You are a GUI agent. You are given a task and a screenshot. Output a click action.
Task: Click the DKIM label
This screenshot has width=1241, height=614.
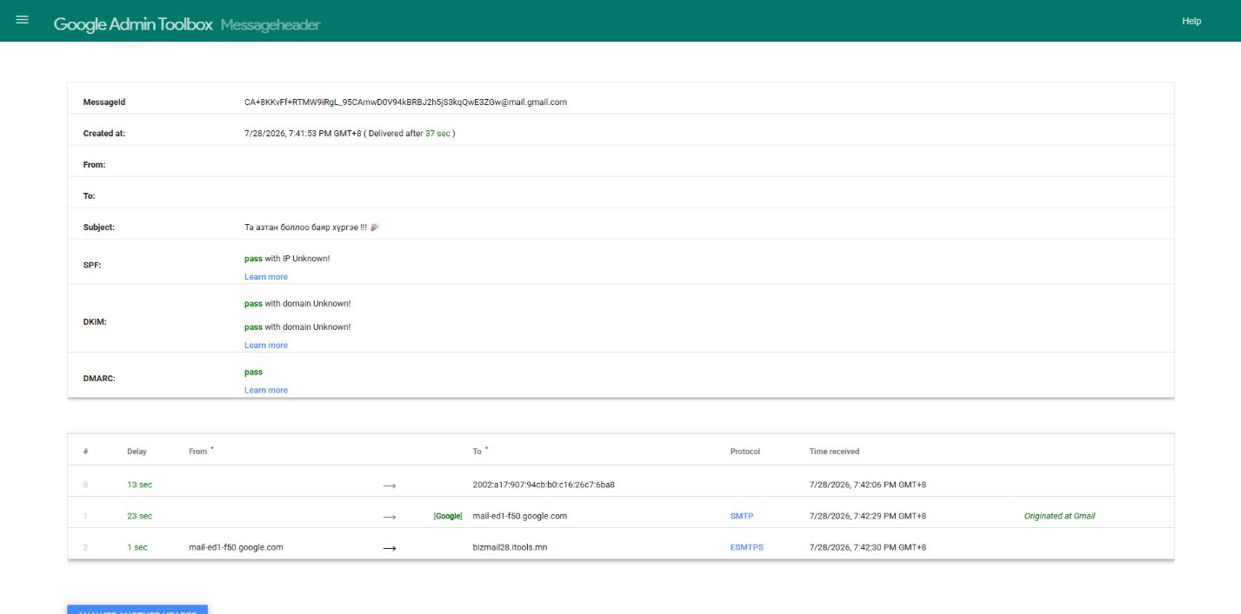pos(95,322)
